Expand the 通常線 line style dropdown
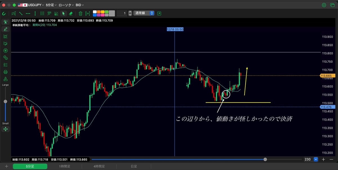The width and height of the screenshot is (338, 170). click(144, 13)
